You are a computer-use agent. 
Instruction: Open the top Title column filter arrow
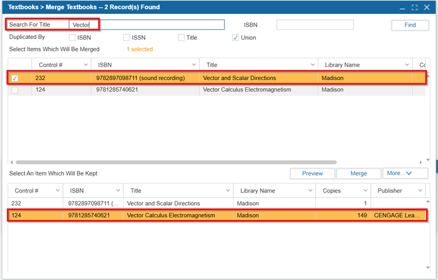pos(312,65)
